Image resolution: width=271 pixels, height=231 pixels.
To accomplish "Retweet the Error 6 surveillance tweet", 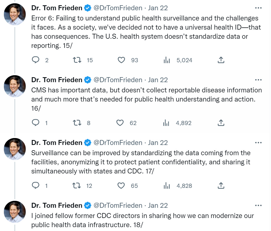I will click(x=77, y=60).
